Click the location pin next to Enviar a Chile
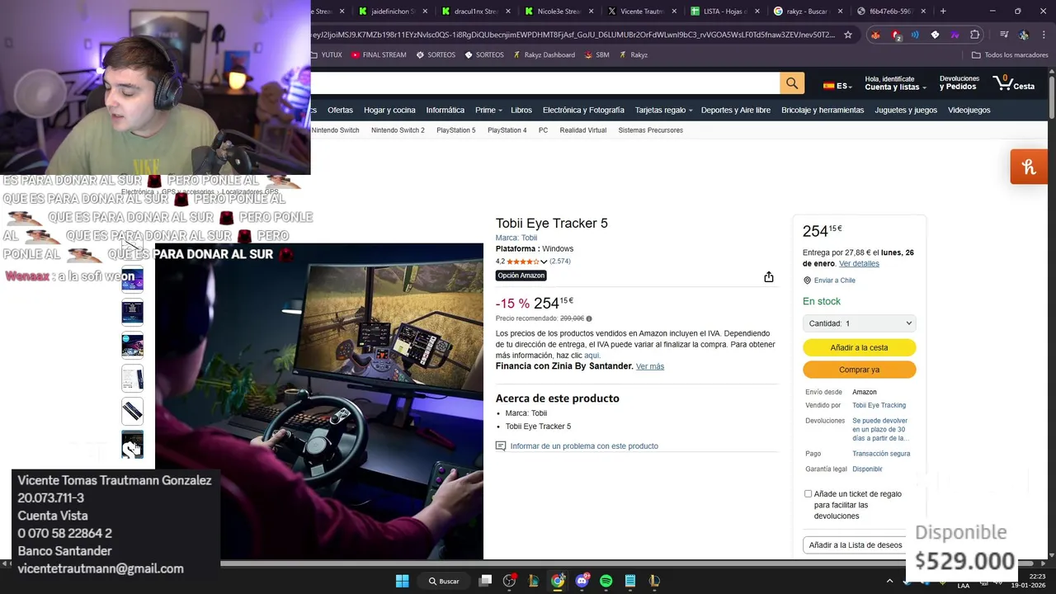1056x594 pixels. (807, 280)
